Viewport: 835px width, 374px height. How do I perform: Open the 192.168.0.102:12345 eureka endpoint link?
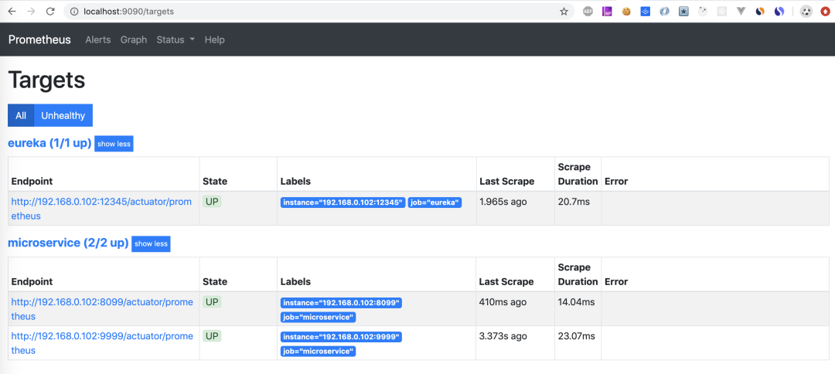click(x=102, y=202)
